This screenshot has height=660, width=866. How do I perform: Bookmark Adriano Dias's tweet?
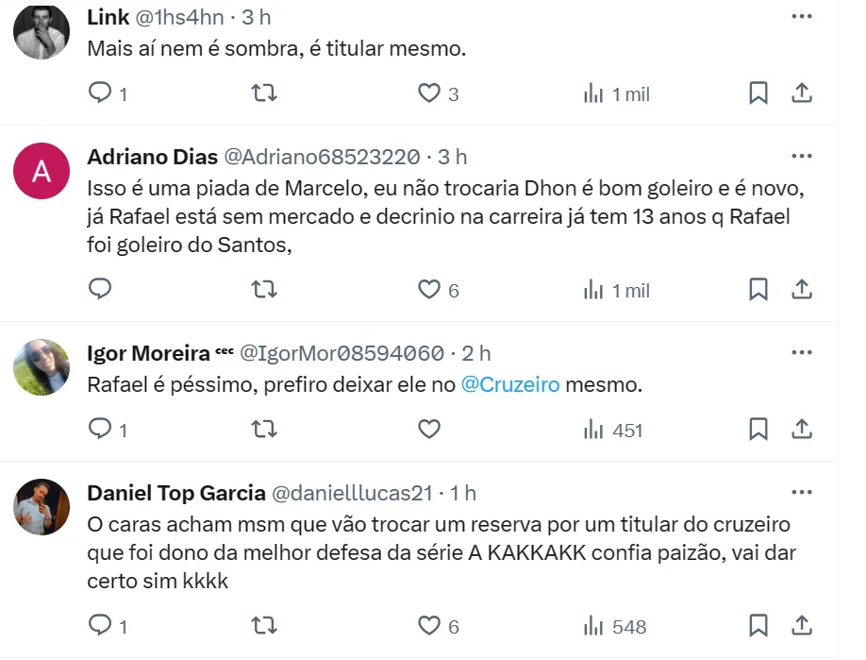758,289
